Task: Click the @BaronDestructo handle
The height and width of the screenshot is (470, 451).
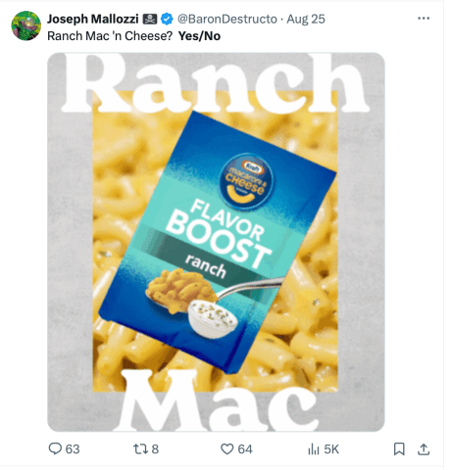Action: (227, 20)
